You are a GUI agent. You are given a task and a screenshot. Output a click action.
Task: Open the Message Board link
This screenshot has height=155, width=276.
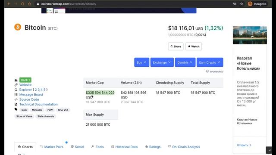point(31,95)
